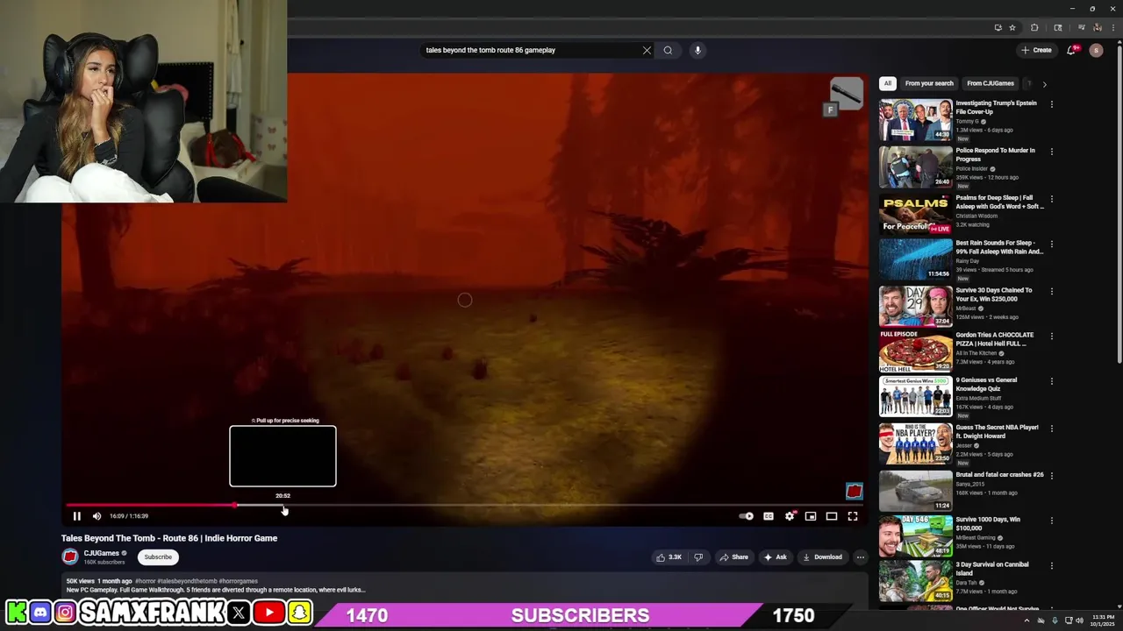1123x631 pixels.
Task: Click the browser bookmark star icon
Action: pyautogui.click(x=1012, y=27)
